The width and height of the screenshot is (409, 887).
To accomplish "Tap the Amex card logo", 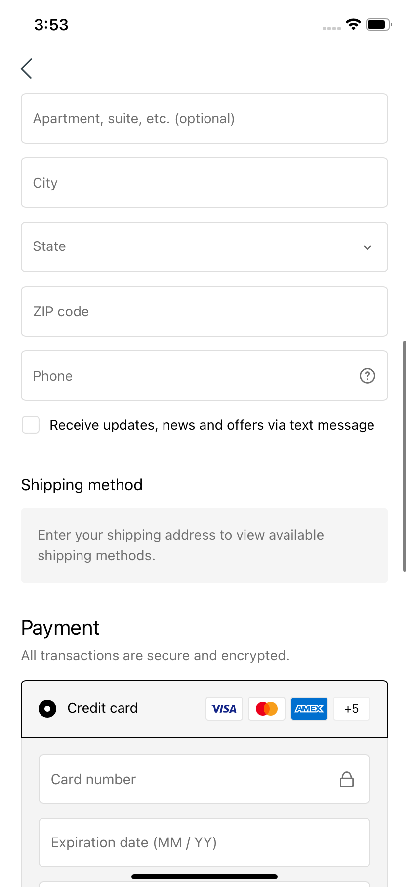I will [x=309, y=709].
